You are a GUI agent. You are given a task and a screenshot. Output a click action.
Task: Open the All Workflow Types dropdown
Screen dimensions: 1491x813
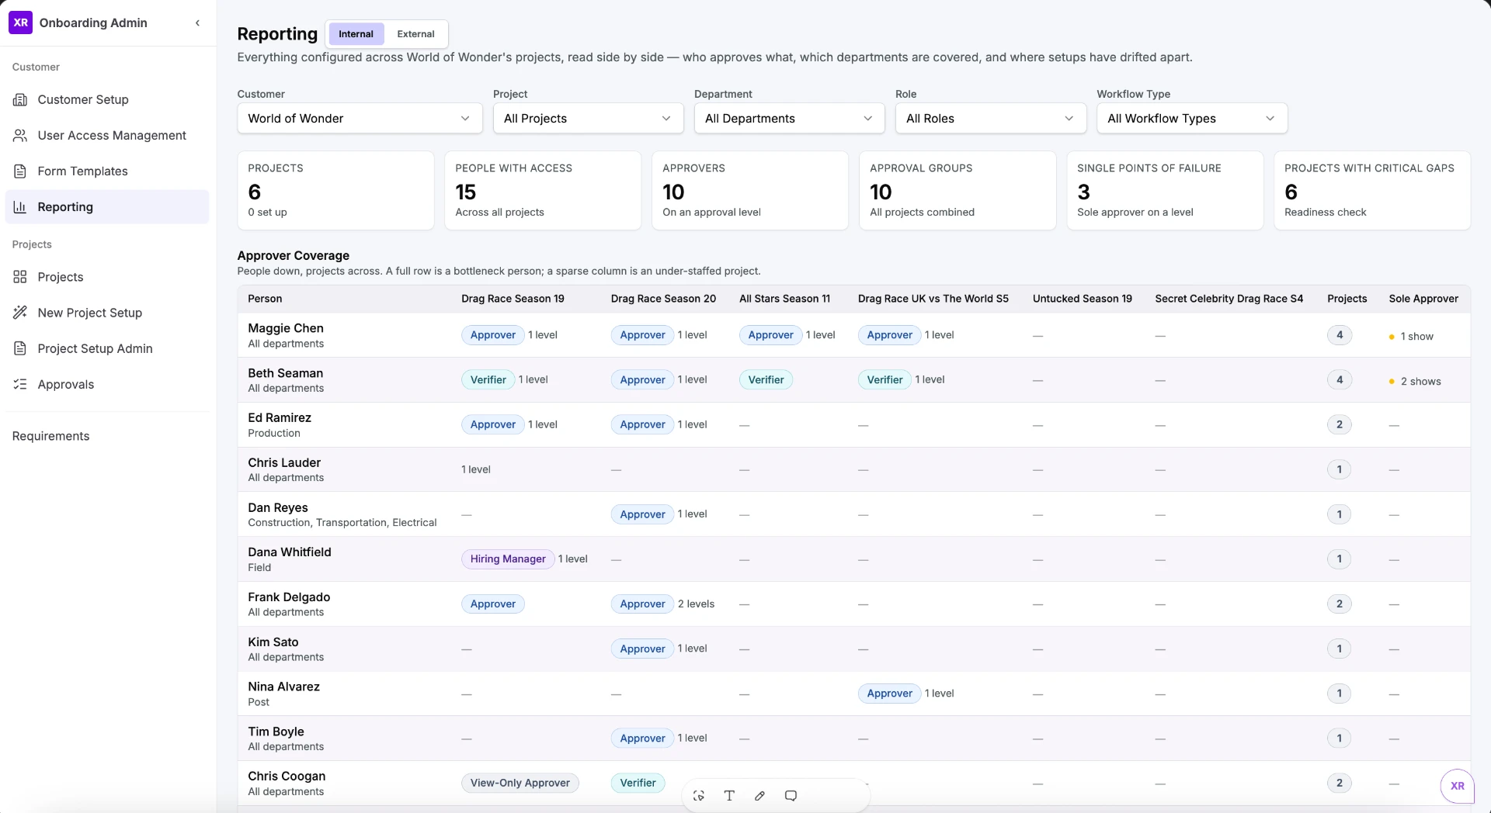pyautogui.click(x=1192, y=118)
